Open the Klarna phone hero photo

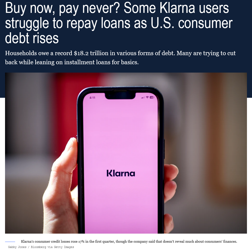pyautogui.click(x=126, y=153)
